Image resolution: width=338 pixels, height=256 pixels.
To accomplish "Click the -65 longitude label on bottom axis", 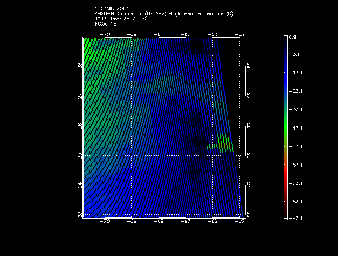I will click(x=240, y=222).
